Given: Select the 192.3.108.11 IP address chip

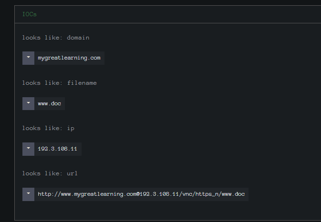Looking at the screenshot, I should [58, 149].
